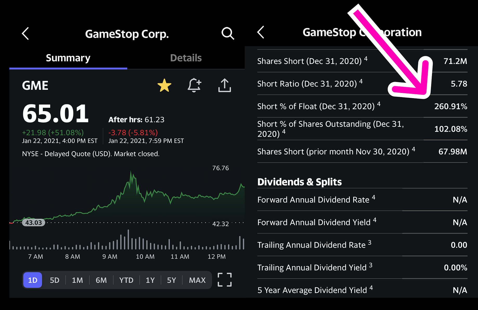478x310 pixels.
Task: Switch to the Summary tab
Action: point(68,58)
